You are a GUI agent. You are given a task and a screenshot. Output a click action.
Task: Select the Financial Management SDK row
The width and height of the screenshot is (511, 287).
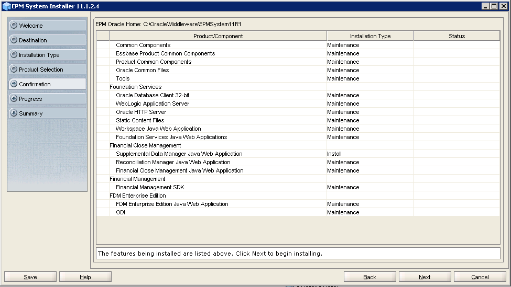tap(150, 187)
